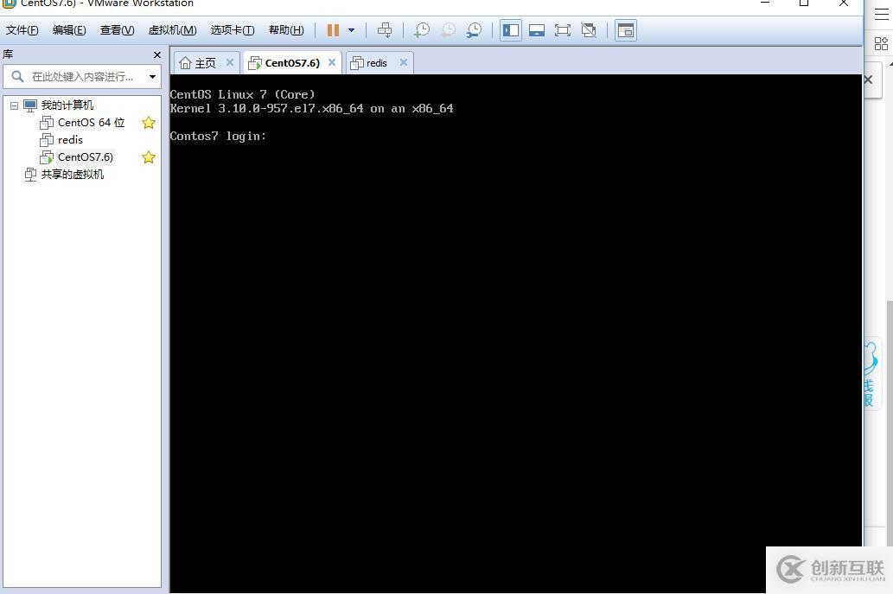Viewport: 893px width, 594px height.
Task: Close the CentOS7.6) tab
Action: click(x=332, y=62)
